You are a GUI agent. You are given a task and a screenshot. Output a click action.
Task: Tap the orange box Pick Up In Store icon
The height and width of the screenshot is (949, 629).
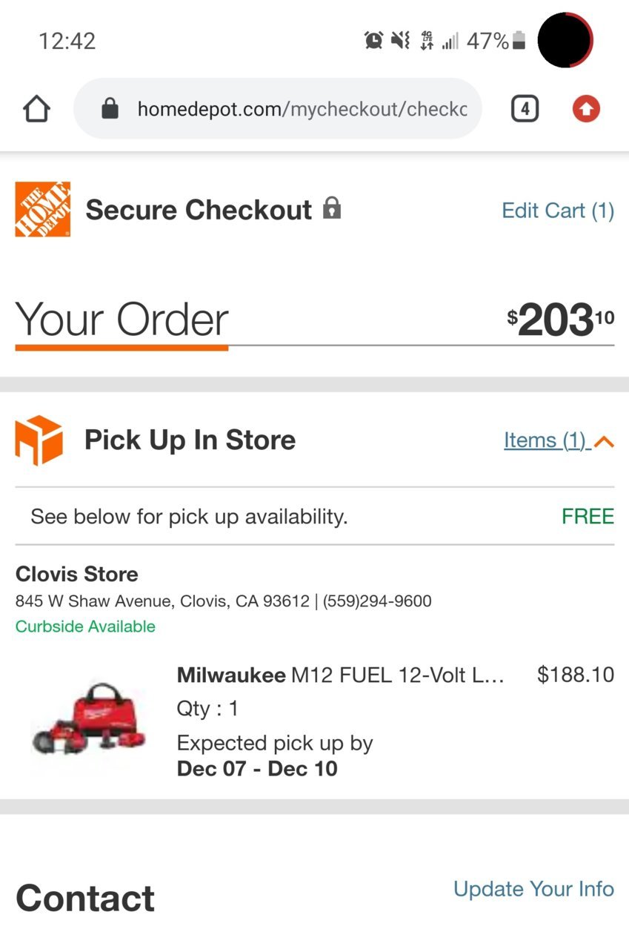point(39,440)
